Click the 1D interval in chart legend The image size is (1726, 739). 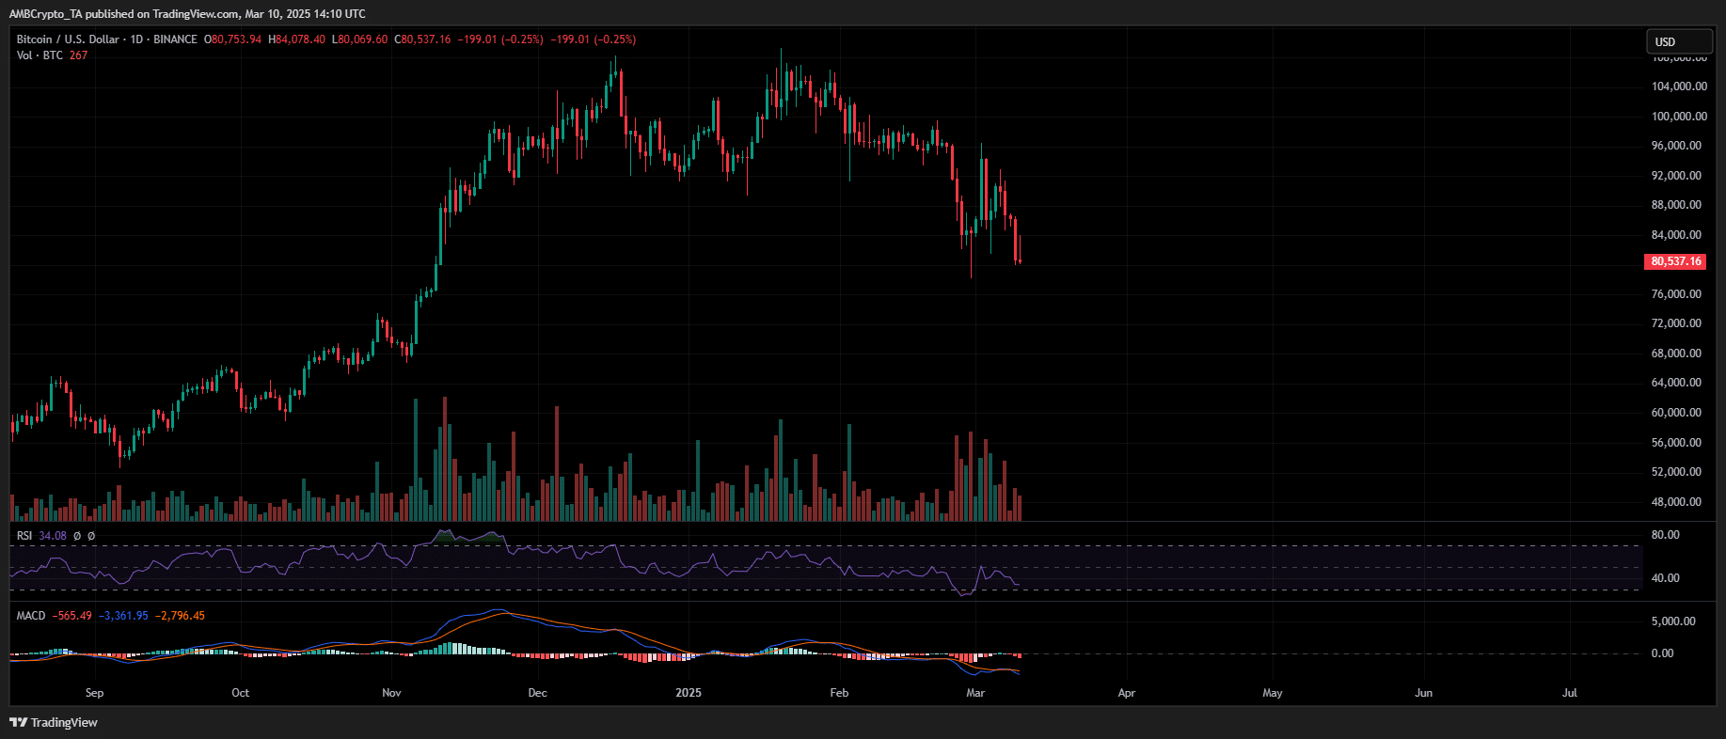[136, 39]
